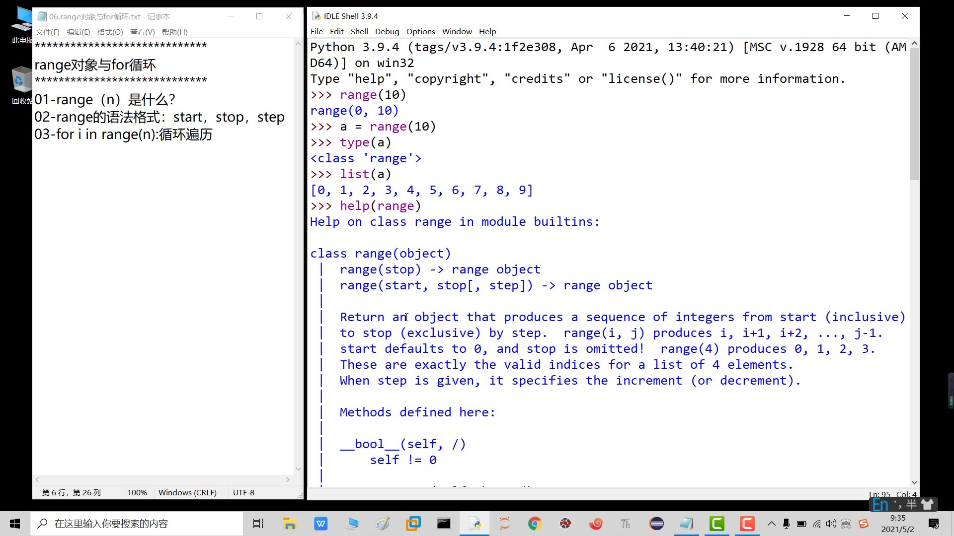The height and width of the screenshot is (536, 954).
Task: Click the taskbar search box
Action: pos(137,524)
